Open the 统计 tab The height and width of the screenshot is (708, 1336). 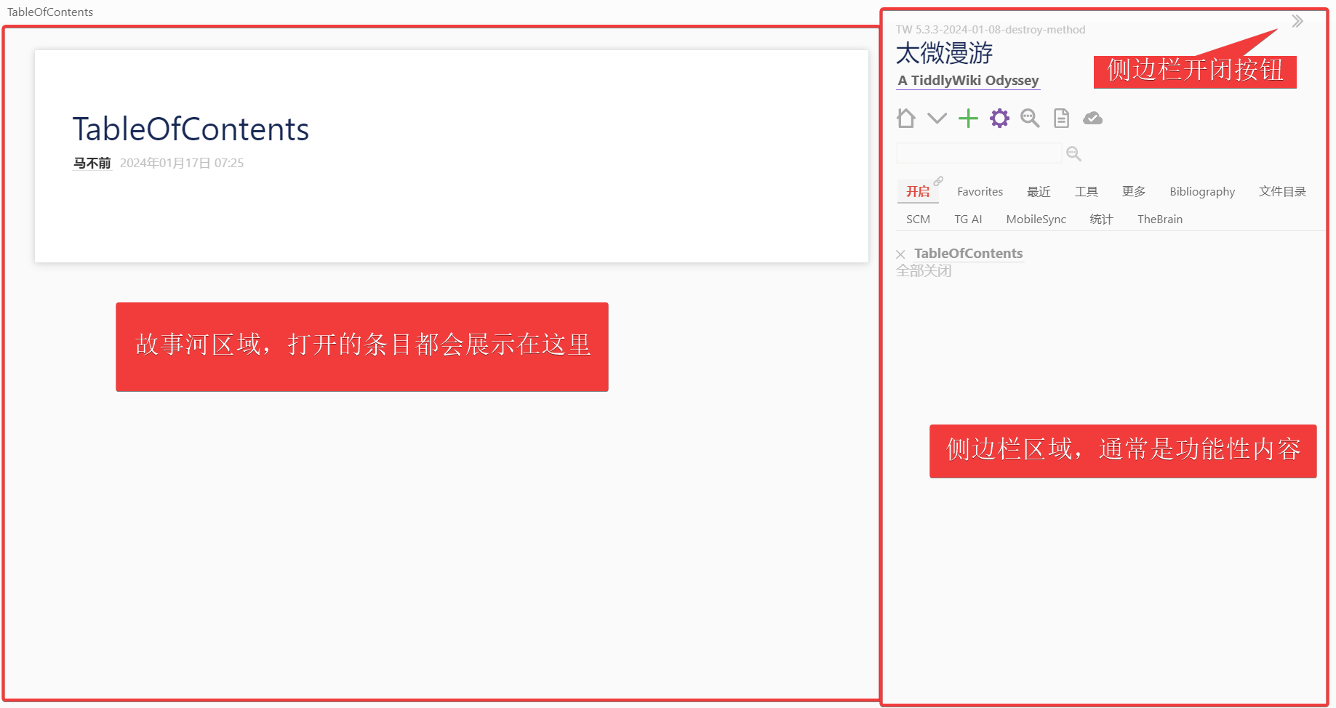[1101, 219]
